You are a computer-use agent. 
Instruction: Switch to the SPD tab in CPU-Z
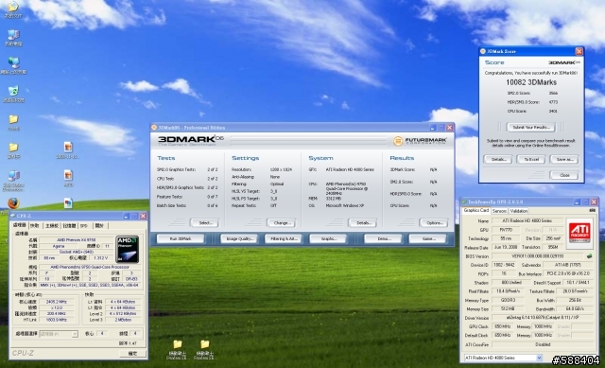click(x=84, y=225)
